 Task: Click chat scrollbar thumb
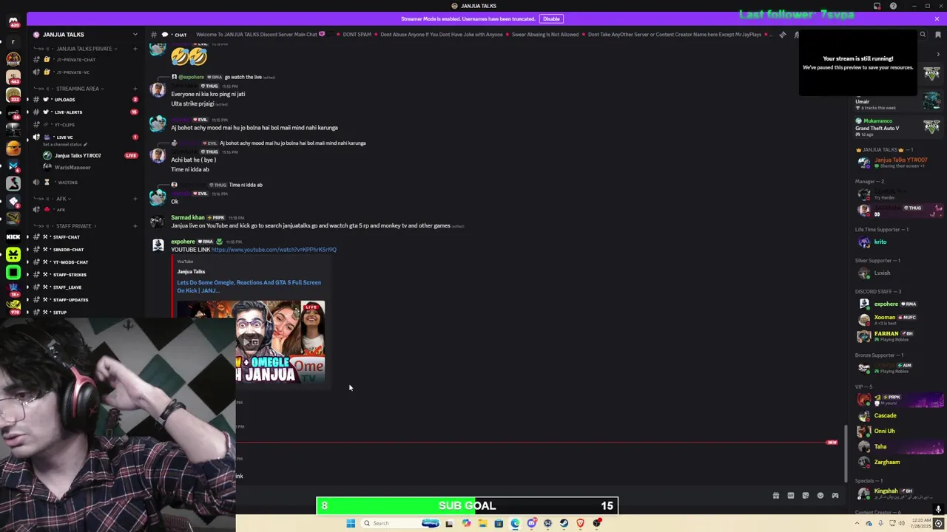(x=845, y=452)
